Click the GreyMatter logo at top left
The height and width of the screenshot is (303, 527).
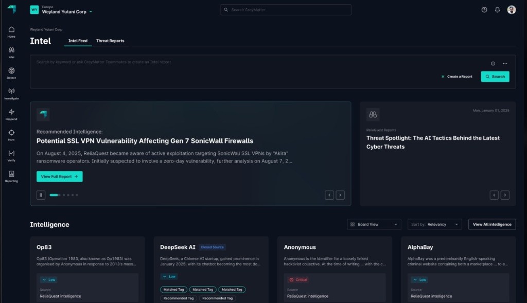(12, 9)
